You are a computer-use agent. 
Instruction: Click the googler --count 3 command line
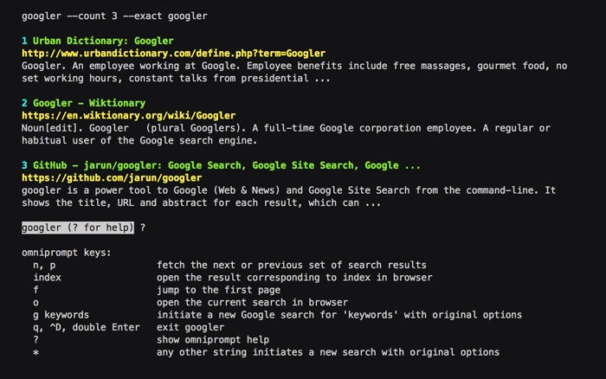click(x=114, y=16)
